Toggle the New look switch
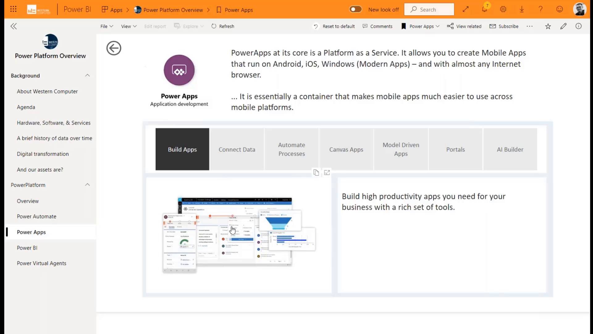This screenshot has height=334, width=593. pyautogui.click(x=355, y=9)
